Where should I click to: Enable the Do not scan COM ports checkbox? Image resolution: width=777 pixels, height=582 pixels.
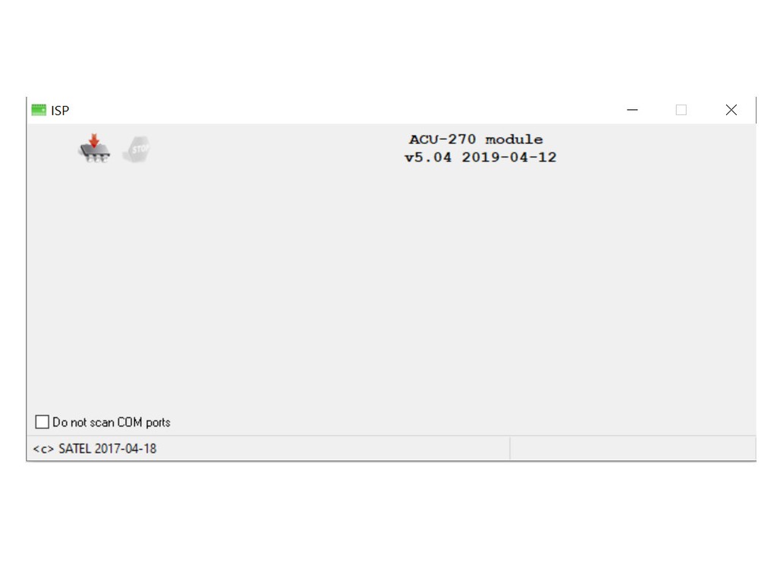click(x=42, y=422)
